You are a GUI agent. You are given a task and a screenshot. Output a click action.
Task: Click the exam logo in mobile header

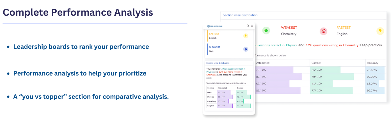pyautogui.click(x=215, y=26)
